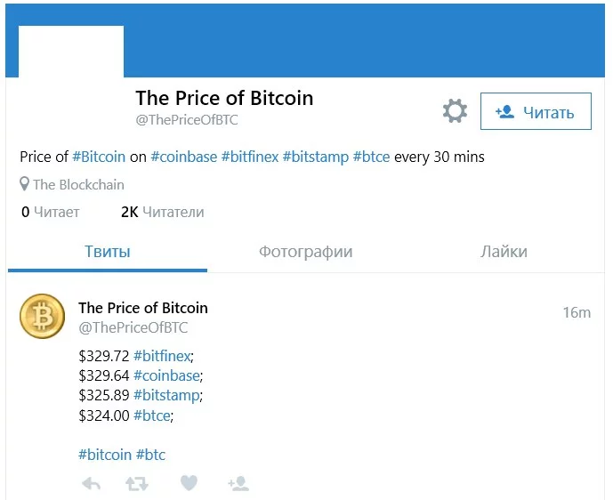Screen dimensions: 613x500
Task: Click the Bitcoin coin avatar
Action: tap(43, 317)
